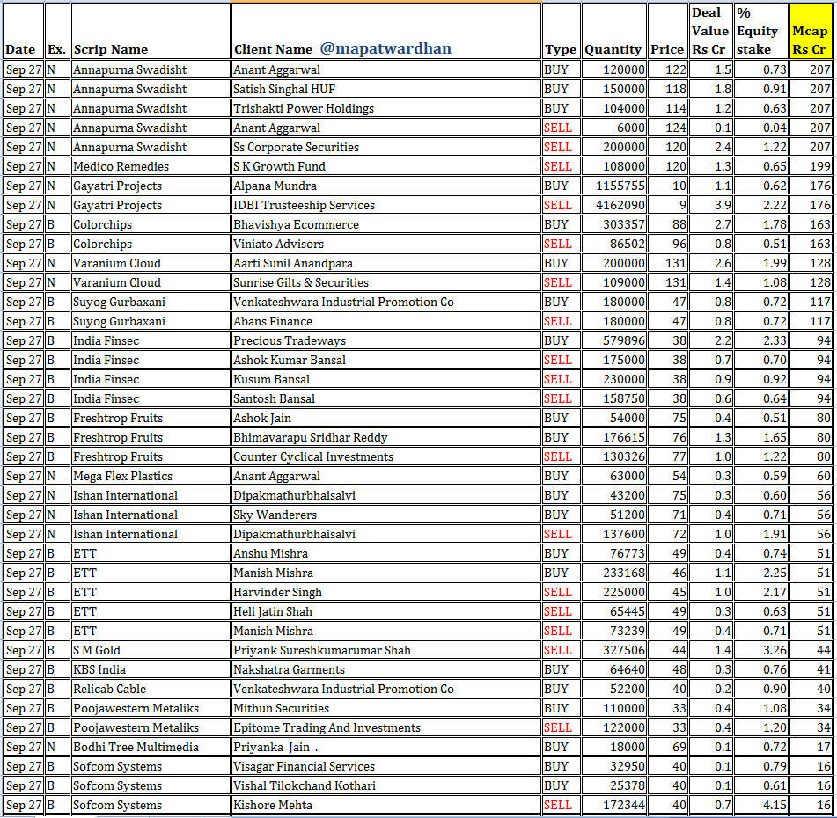Screen dimensions: 837x818
Task: Click quantity 1155755 cell
Action: 614,186
